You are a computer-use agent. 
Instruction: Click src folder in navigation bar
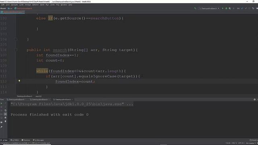10,8
